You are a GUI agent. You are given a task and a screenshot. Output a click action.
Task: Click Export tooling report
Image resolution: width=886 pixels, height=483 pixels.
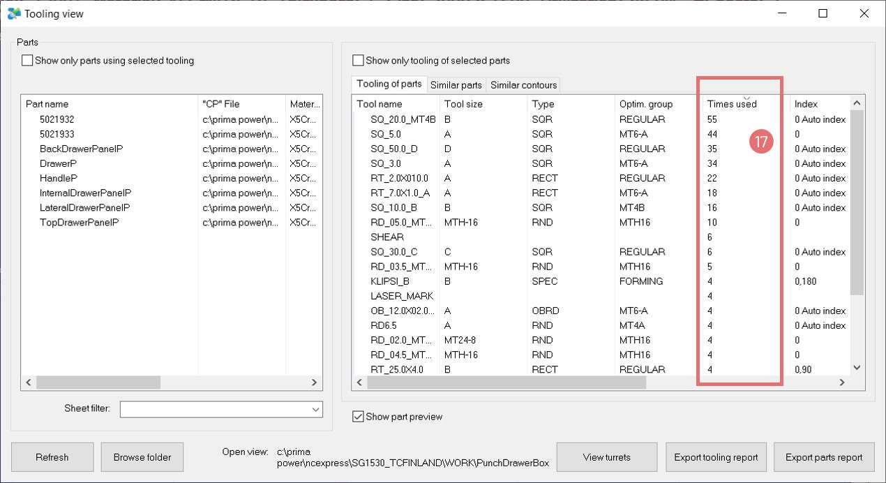click(715, 457)
